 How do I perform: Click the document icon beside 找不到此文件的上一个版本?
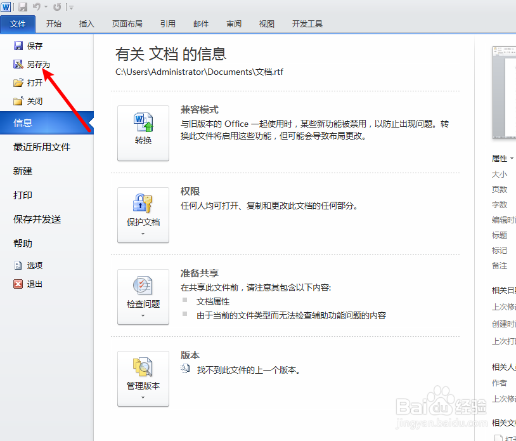pos(185,369)
